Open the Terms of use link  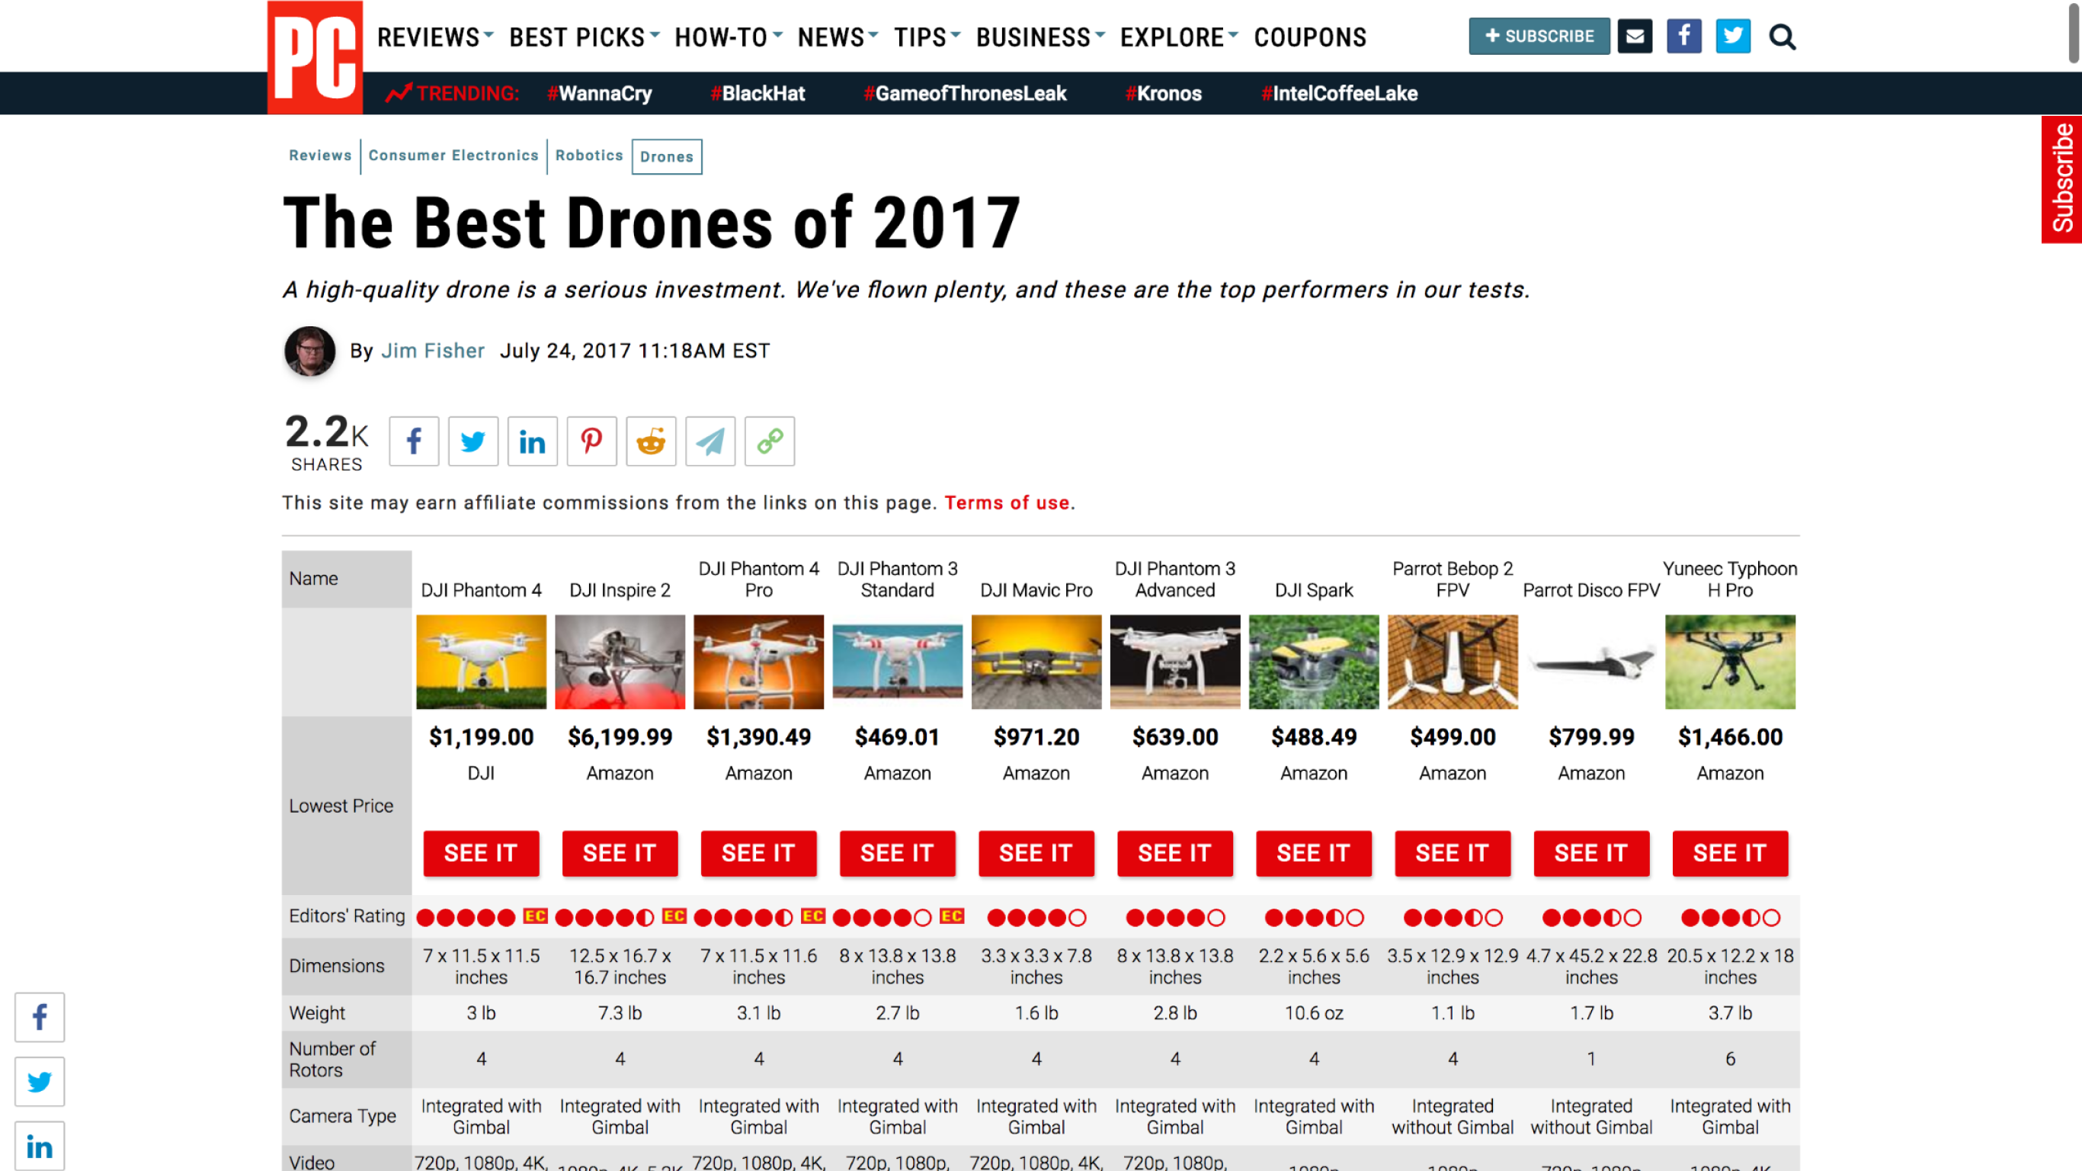pos(1007,503)
